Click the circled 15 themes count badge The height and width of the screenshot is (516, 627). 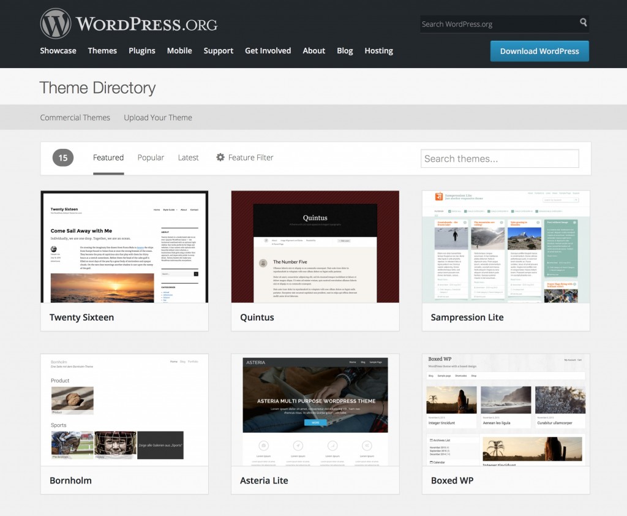coord(62,157)
